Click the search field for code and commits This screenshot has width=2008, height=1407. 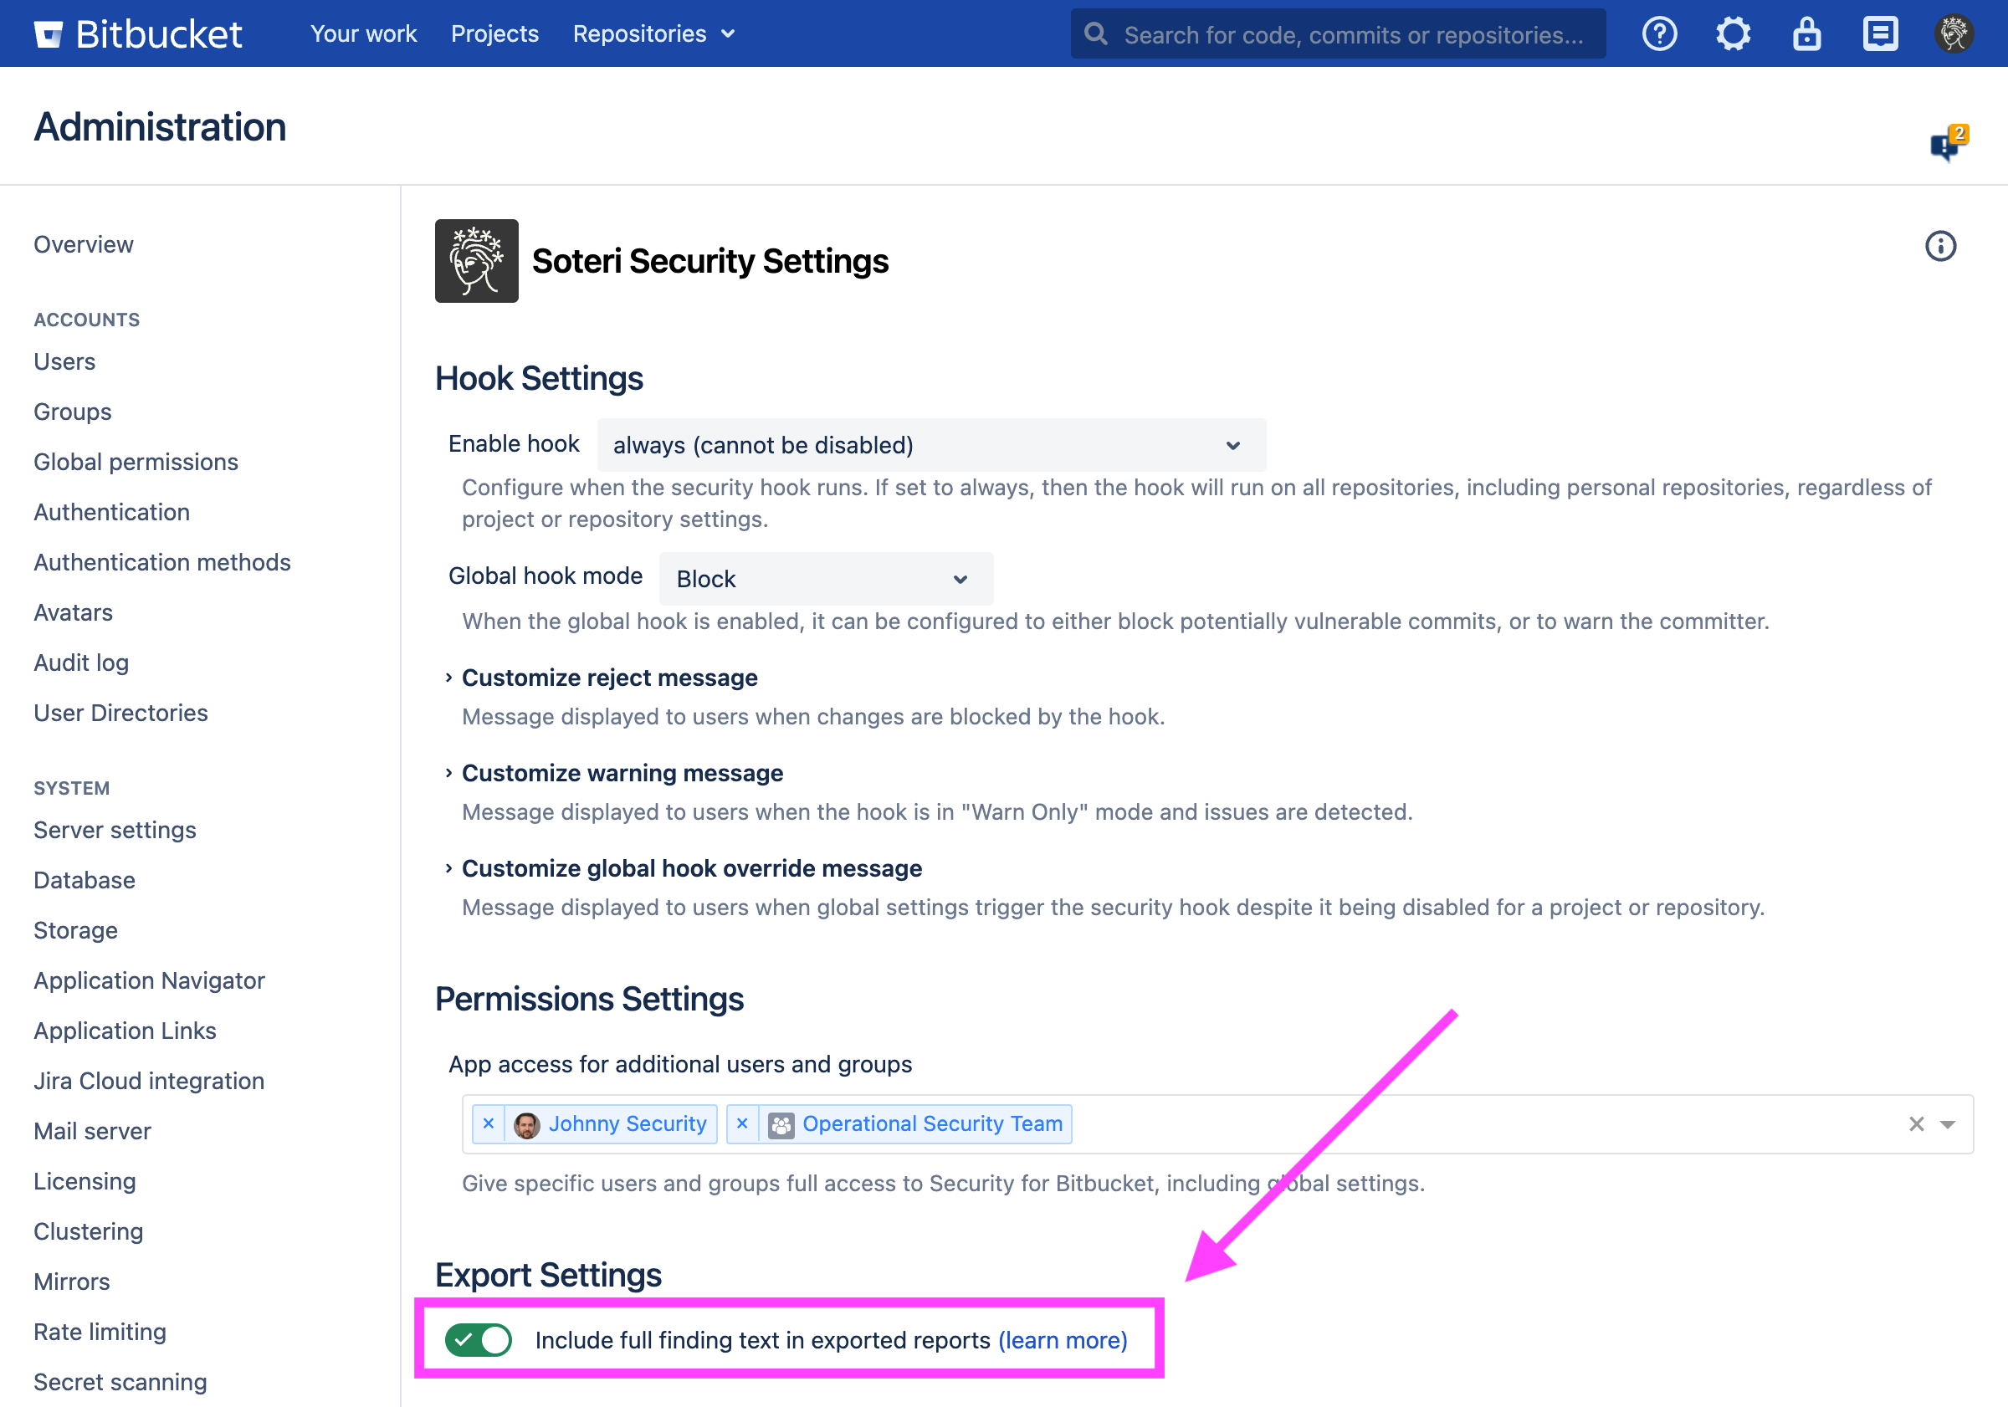tap(1337, 33)
